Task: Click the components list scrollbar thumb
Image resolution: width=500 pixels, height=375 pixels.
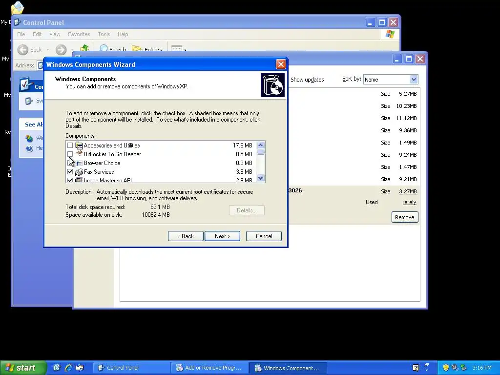Action: tap(261, 152)
